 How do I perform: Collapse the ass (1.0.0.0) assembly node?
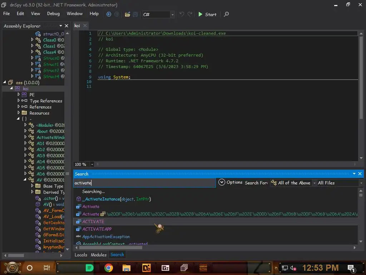pos(4,82)
